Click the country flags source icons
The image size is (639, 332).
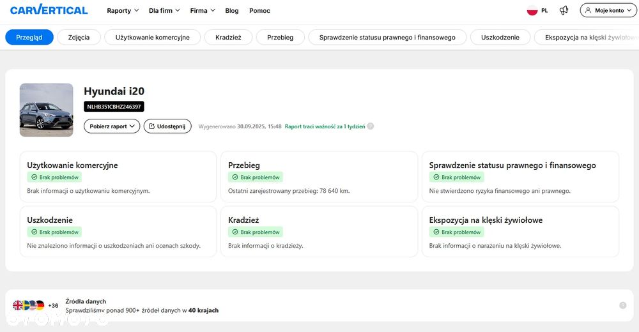29,306
